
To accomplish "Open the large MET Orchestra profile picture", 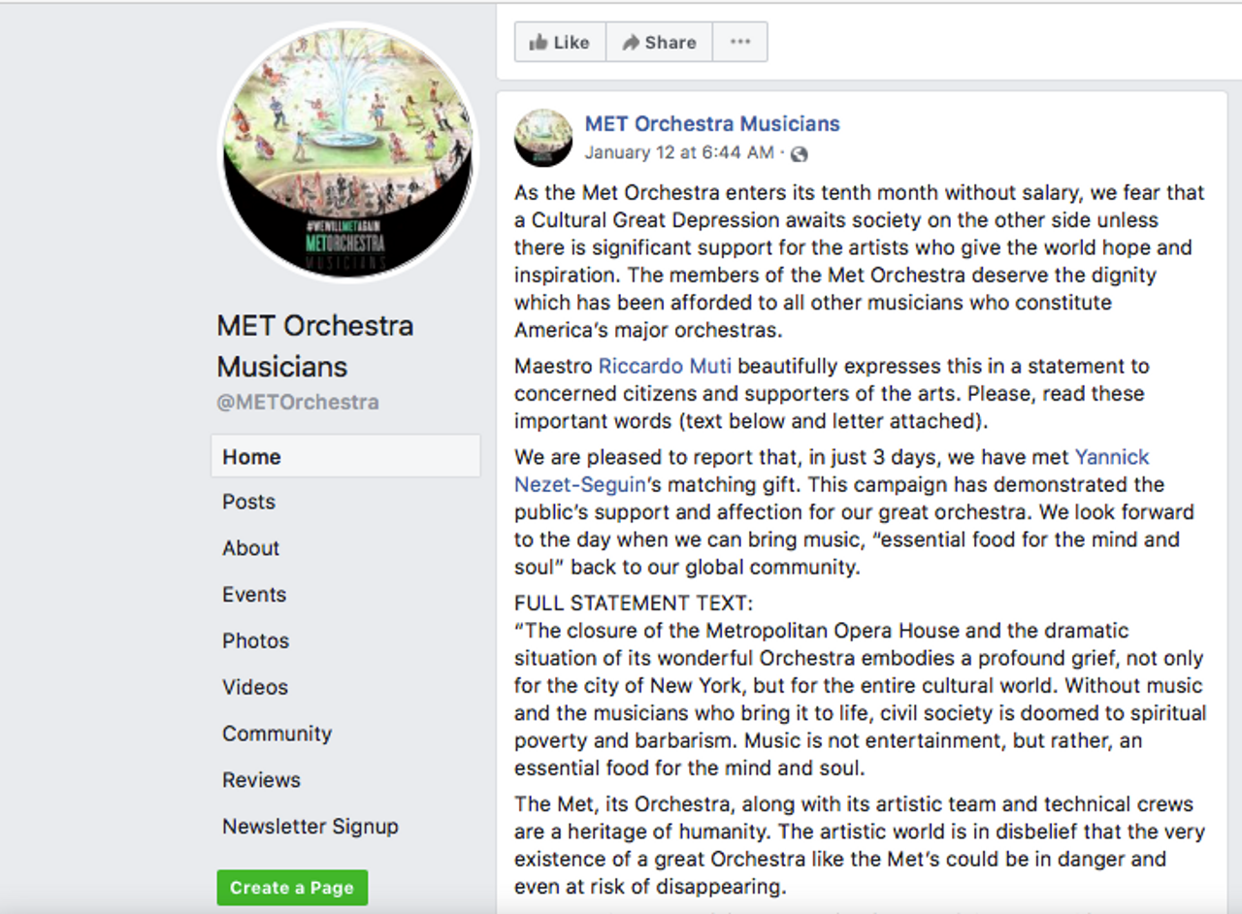I will 348,151.
